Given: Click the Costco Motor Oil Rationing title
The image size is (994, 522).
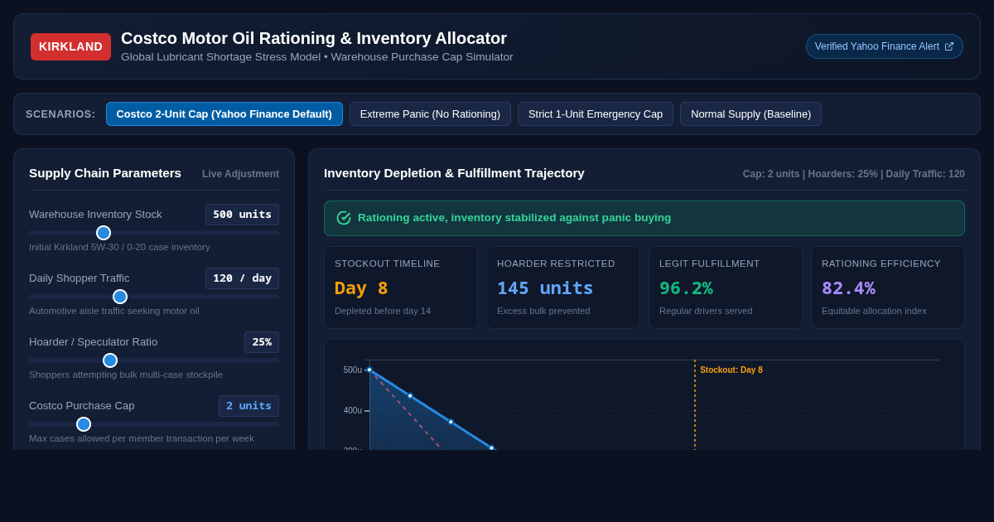Looking at the screenshot, I should (x=314, y=38).
